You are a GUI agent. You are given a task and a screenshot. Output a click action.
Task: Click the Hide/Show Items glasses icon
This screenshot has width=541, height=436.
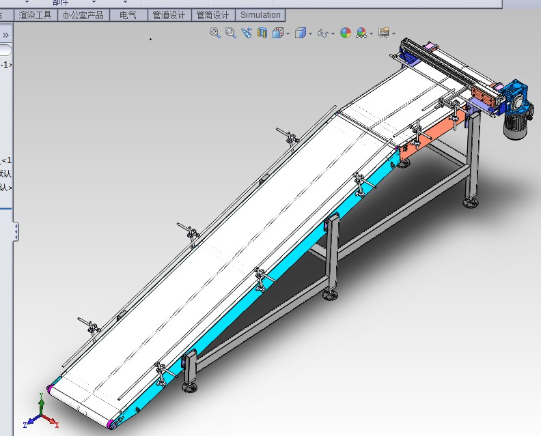click(323, 33)
